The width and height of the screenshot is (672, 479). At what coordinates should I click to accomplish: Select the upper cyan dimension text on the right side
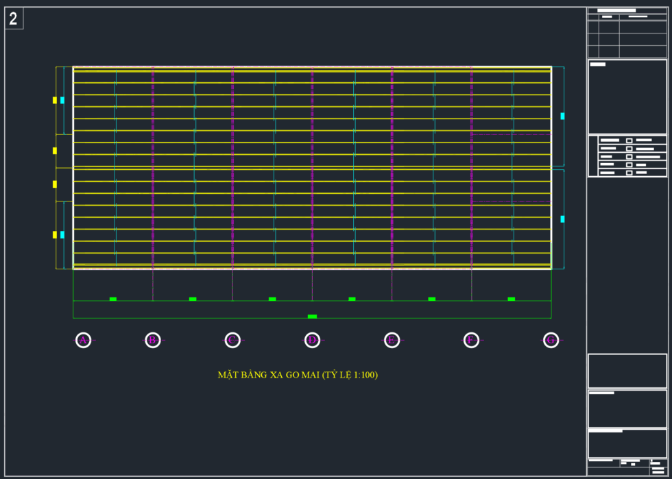click(562, 116)
